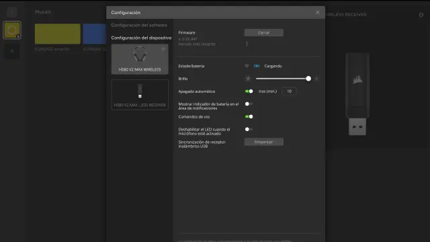Image resolution: width=430 pixels, height=242 pixels.
Task: Click the Cargando status text
Action: tap(273, 66)
